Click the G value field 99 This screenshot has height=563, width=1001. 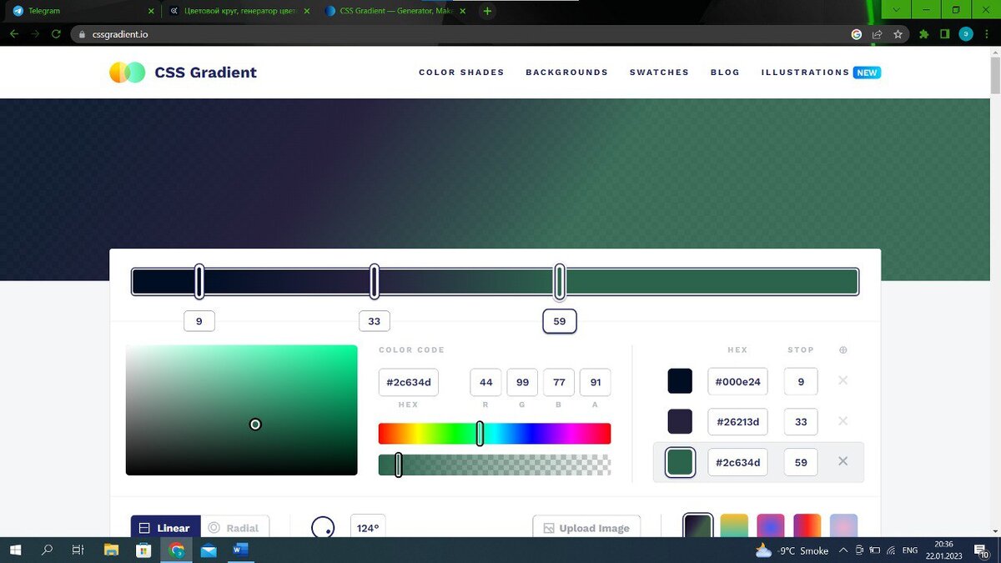pyautogui.click(x=522, y=382)
